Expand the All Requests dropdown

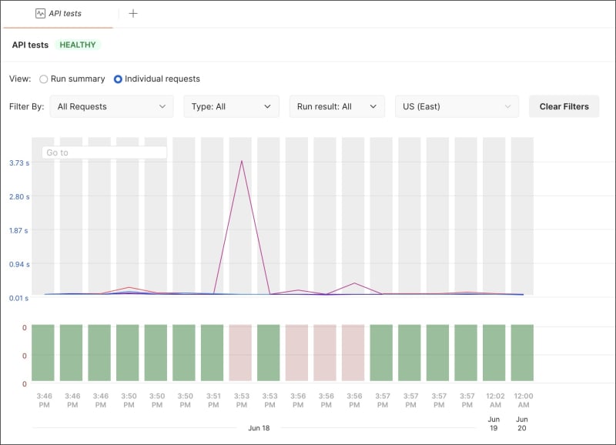click(112, 106)
